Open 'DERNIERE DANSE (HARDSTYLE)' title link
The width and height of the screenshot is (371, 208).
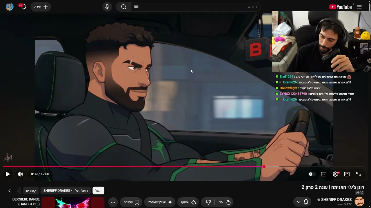point(26,202)
